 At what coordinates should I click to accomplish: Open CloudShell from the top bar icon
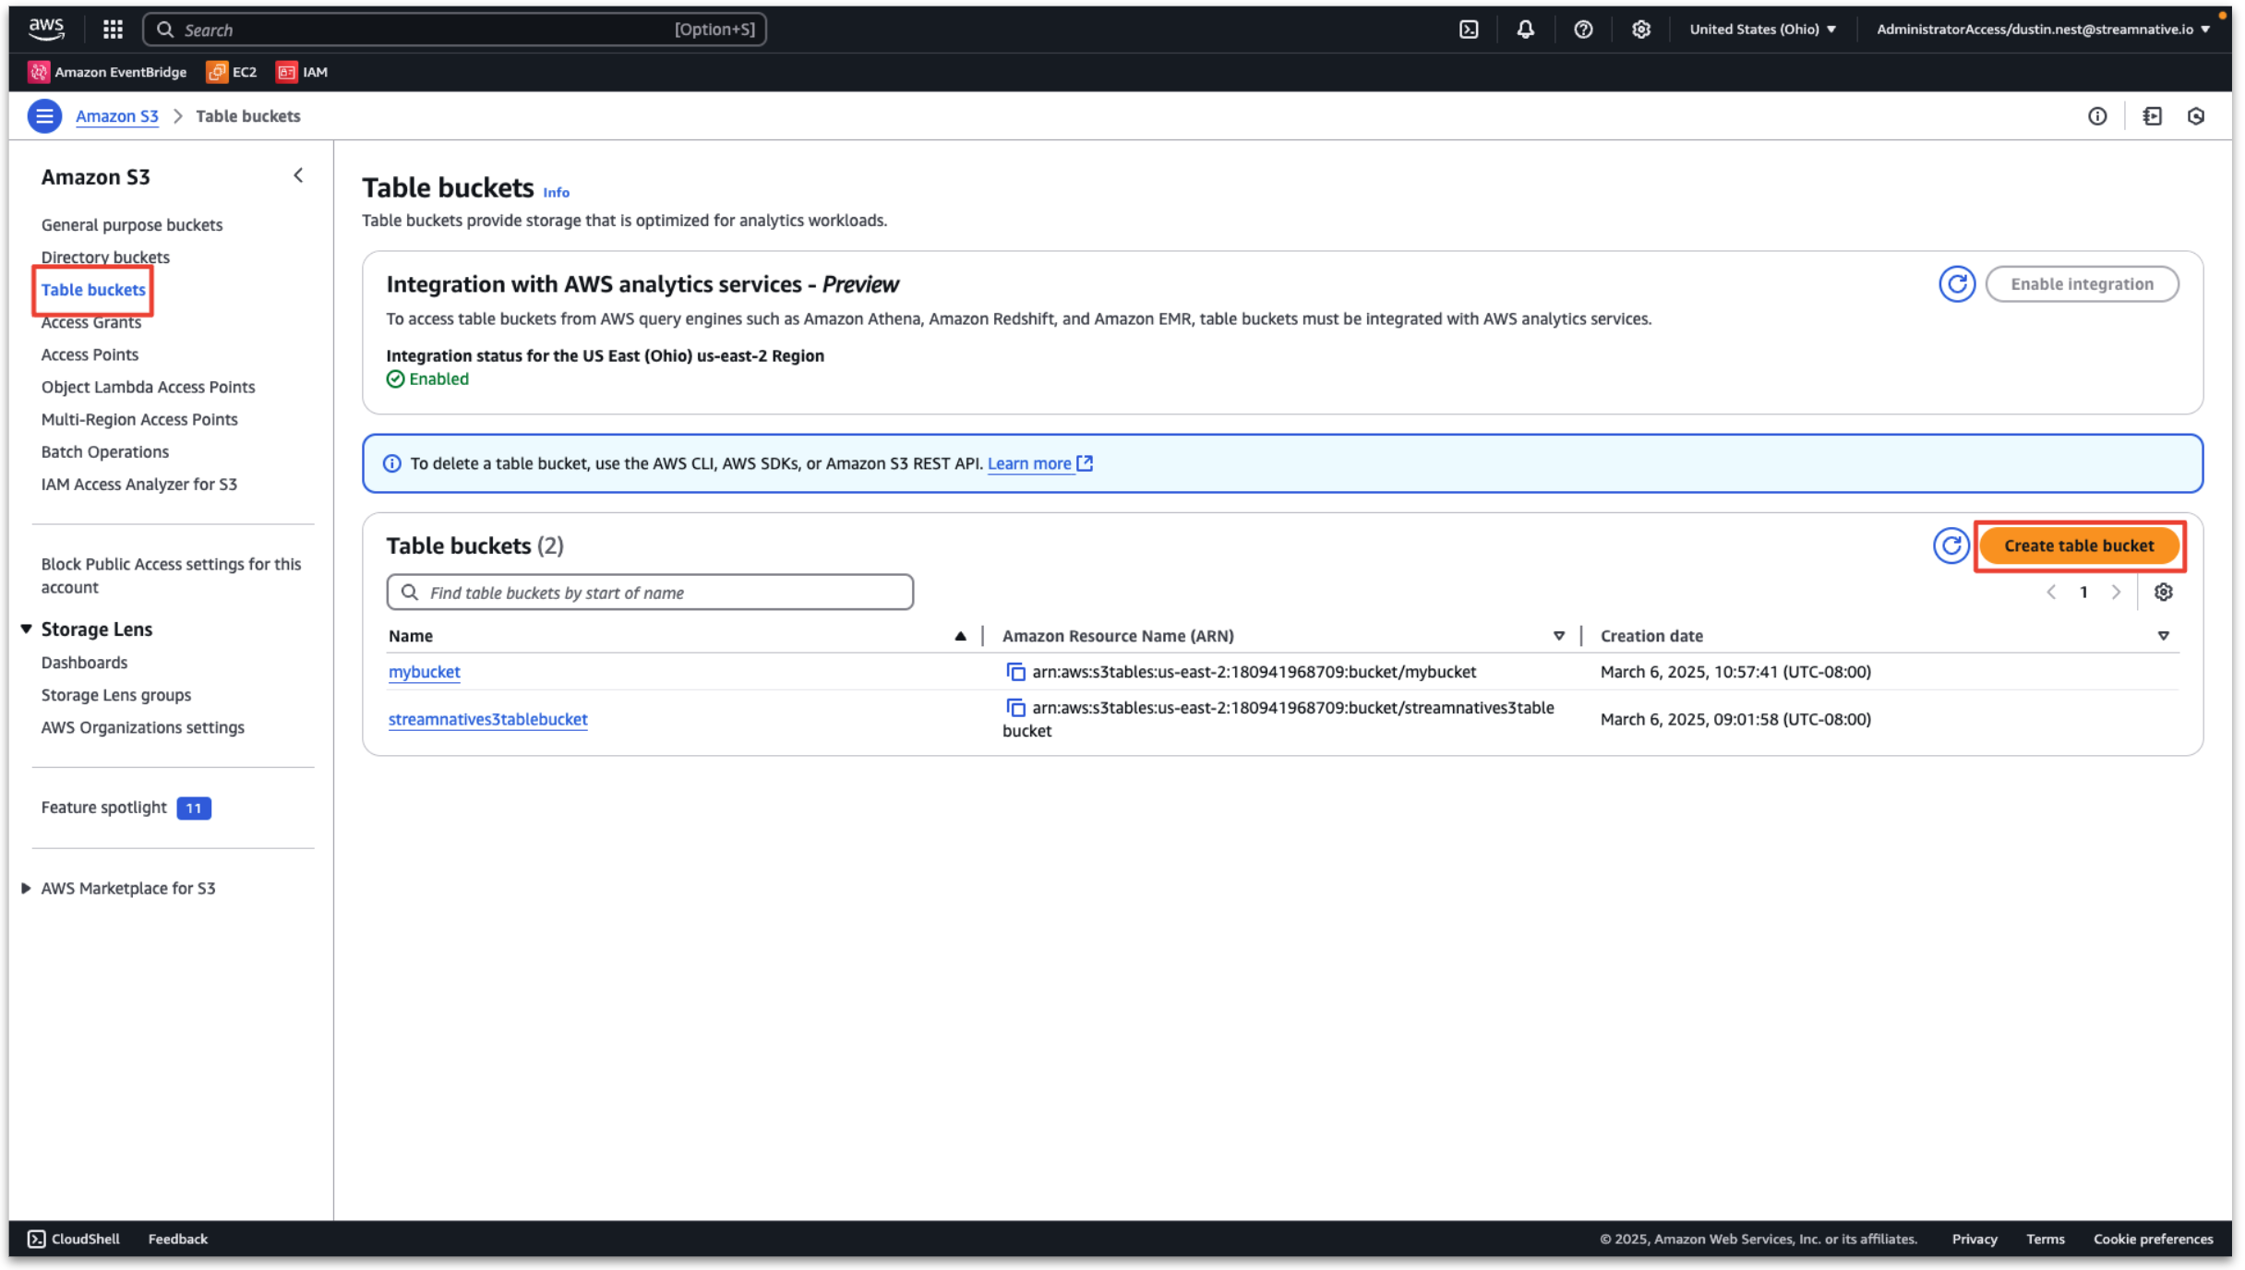pyautogui.click(x=1469, y=30)
